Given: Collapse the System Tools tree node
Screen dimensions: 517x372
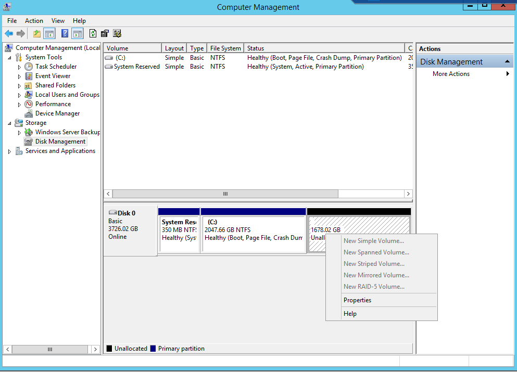Looking at the screenshot, I should [9, 58].
